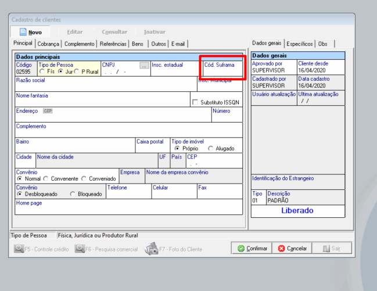Screen dimensions: 377x291
Task: Select Fís radio for Tipo de Pessoa
Action: click(42, 72)
